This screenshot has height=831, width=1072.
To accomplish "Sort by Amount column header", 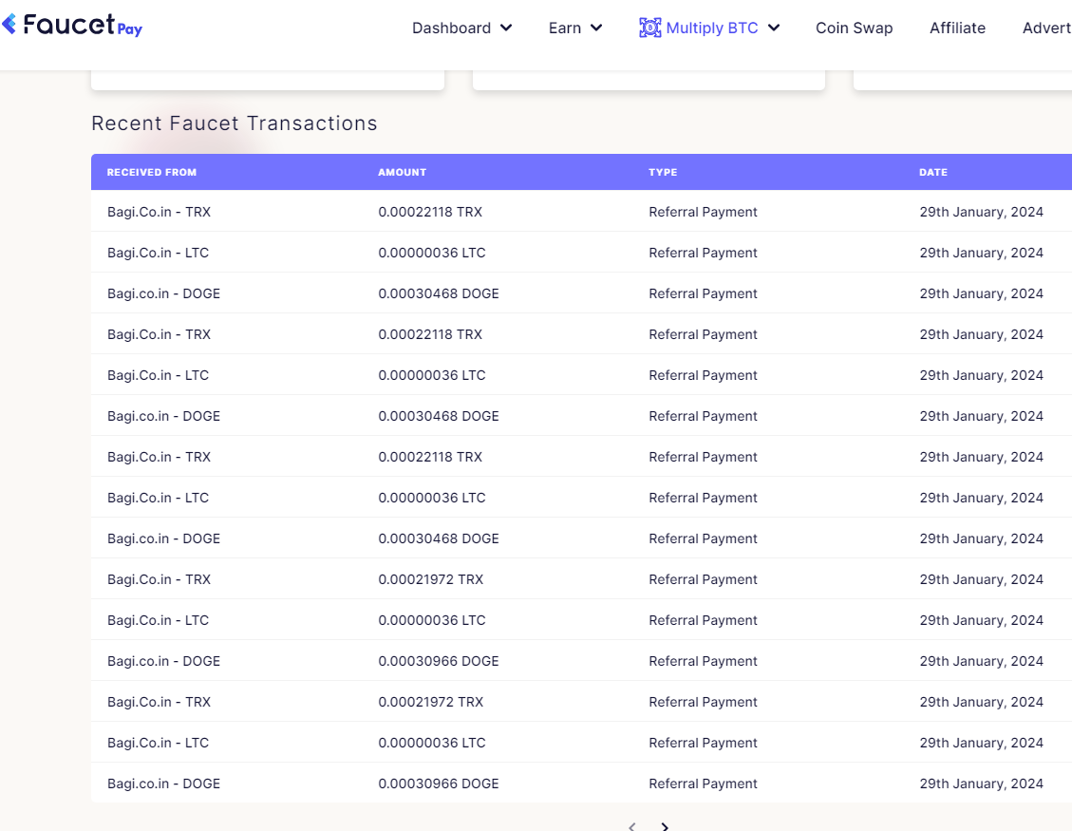I will pos(402,172).
